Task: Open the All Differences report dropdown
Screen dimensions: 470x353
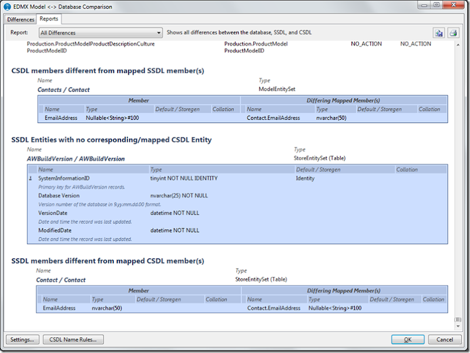Action: pos(100,33)
